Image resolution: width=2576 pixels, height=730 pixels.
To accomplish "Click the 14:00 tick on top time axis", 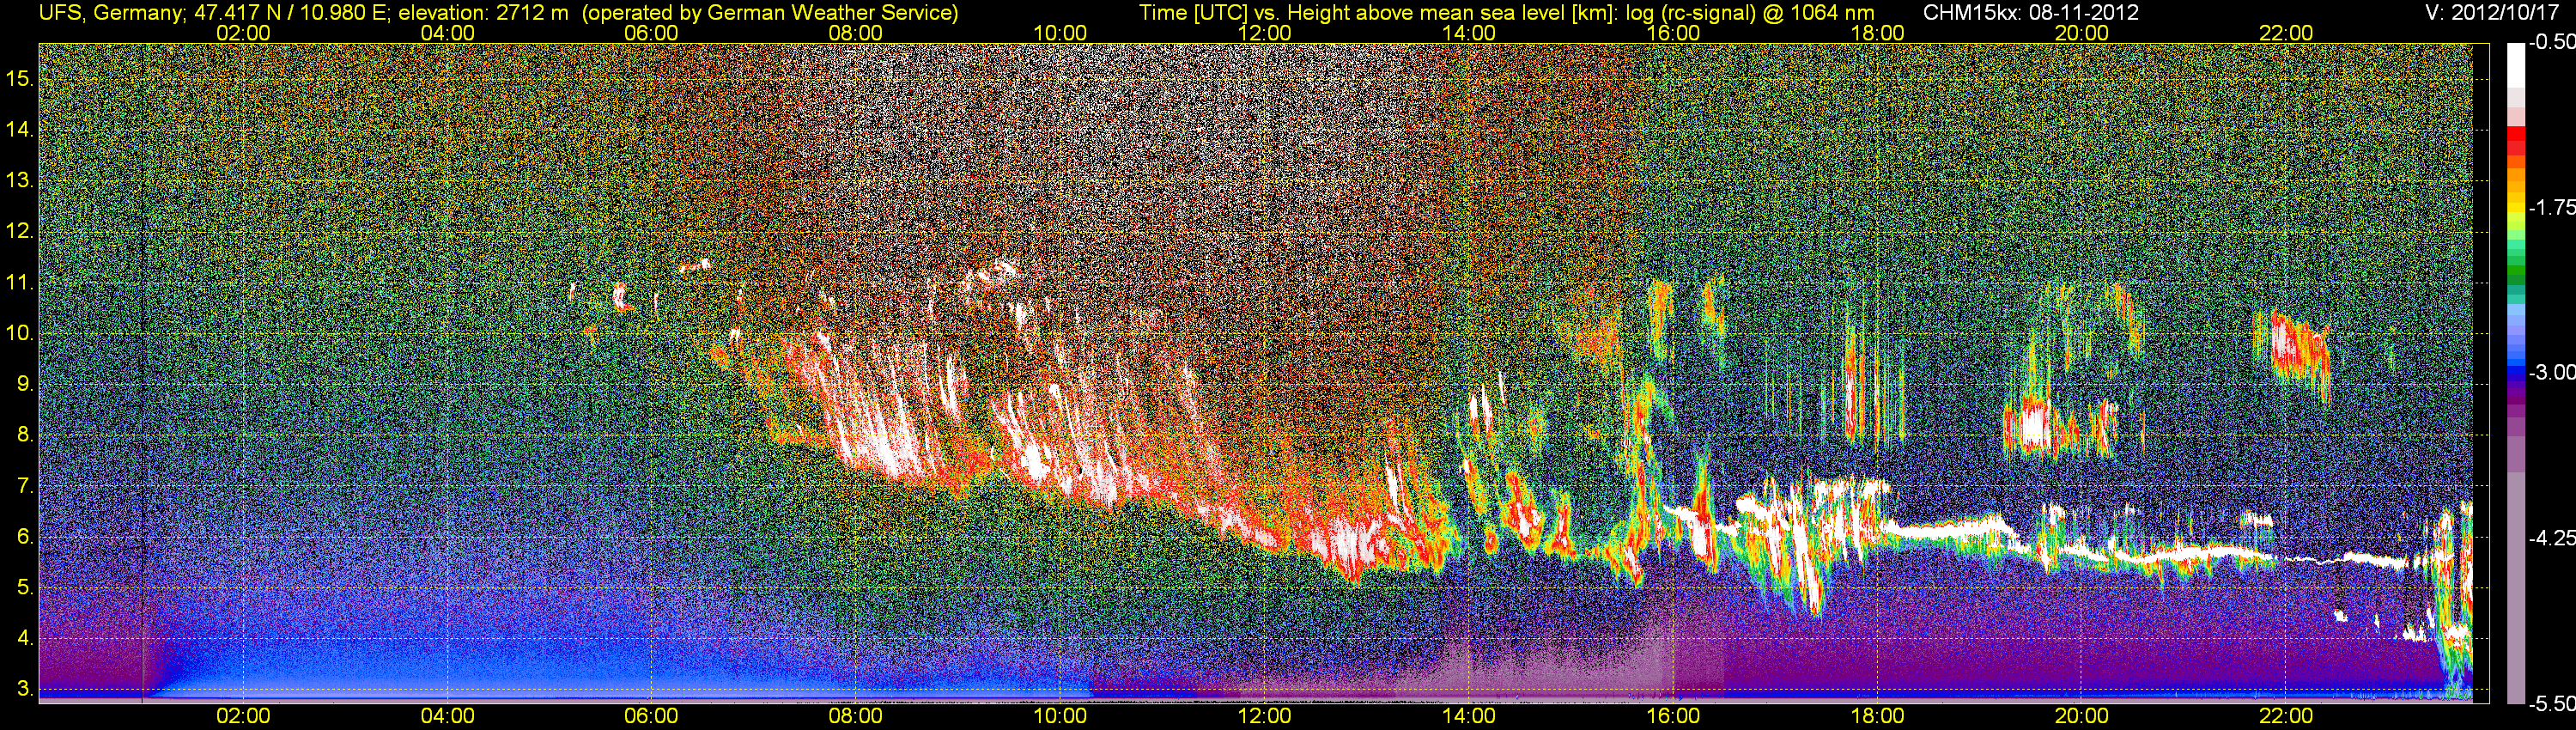I will [x=1469, y=33].
